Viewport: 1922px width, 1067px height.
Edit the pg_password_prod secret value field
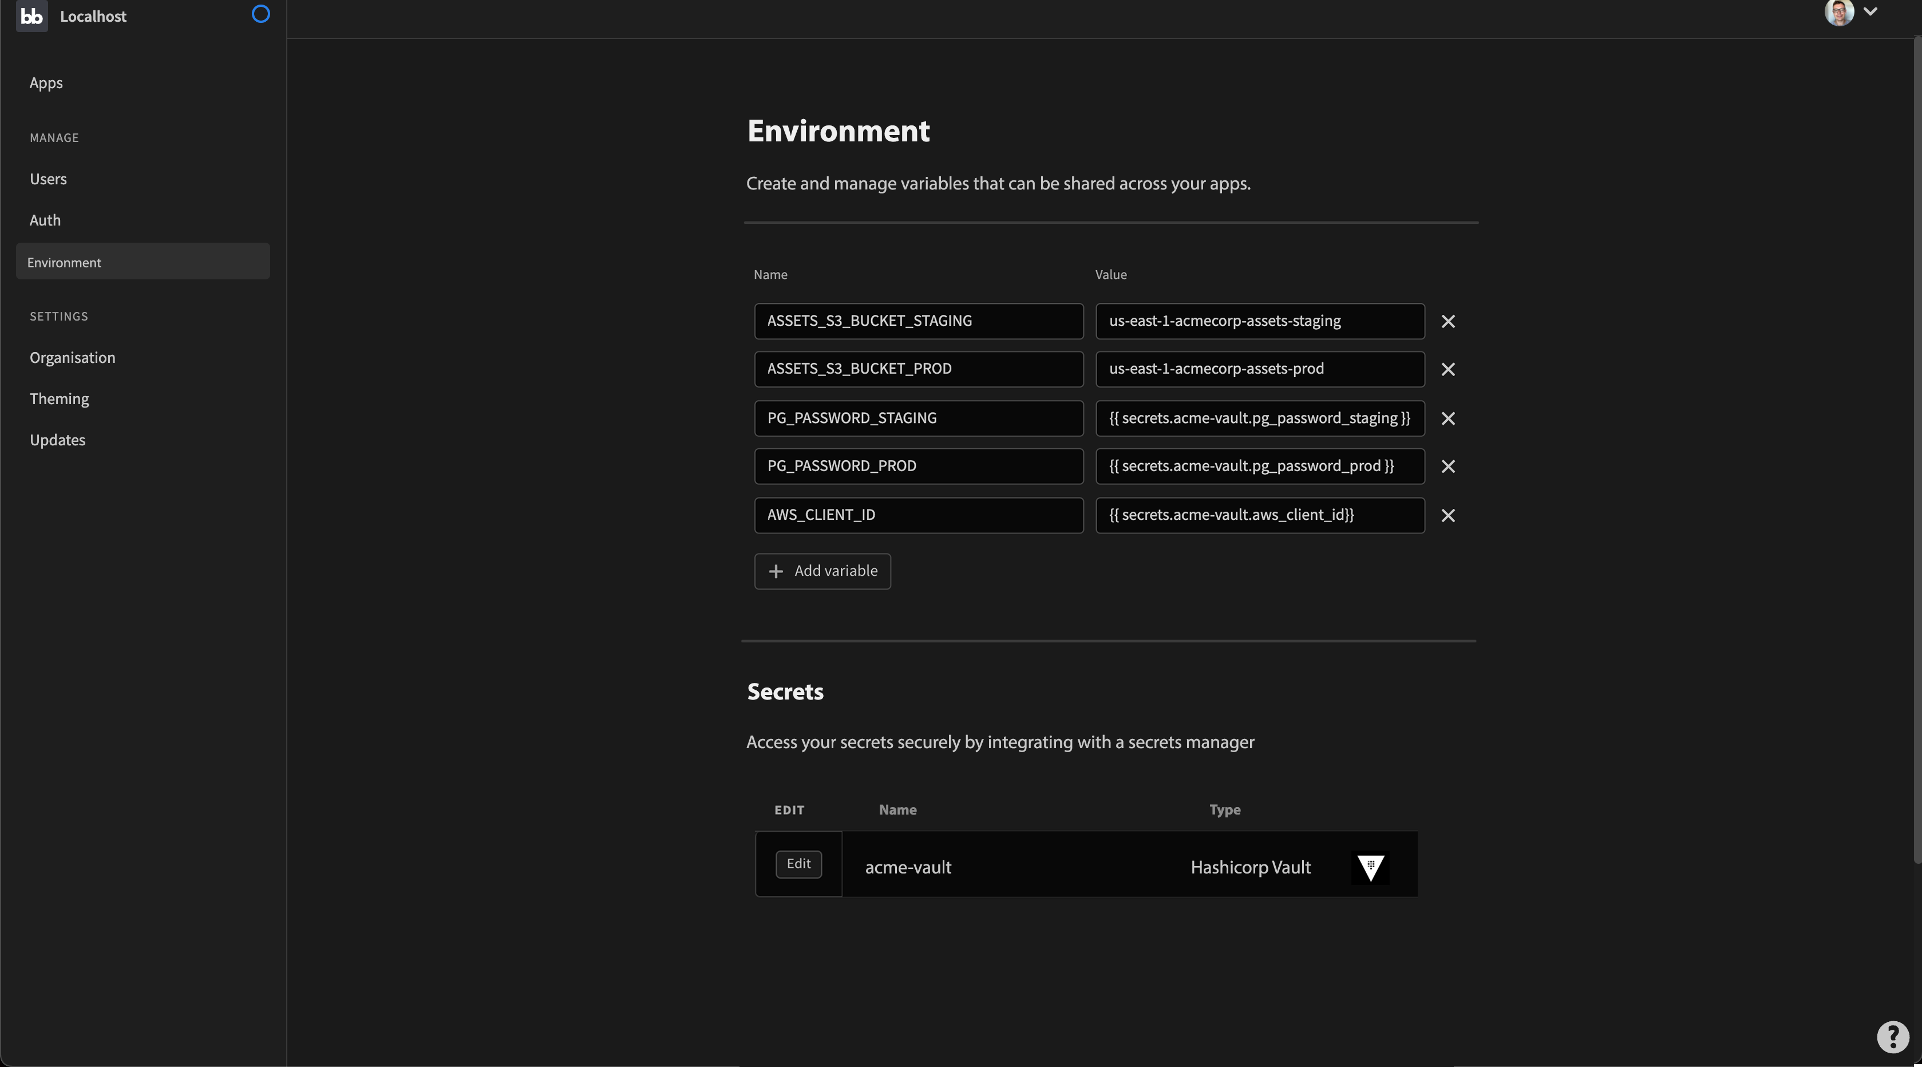1259,465
